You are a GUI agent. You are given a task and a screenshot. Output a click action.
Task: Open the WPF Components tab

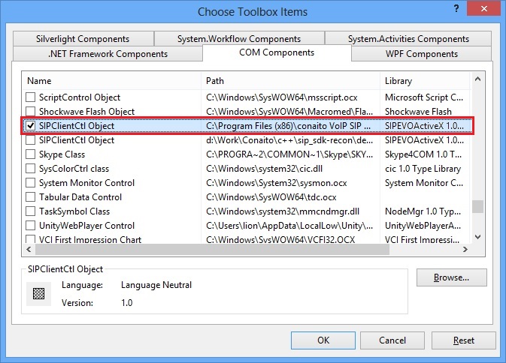420,54
